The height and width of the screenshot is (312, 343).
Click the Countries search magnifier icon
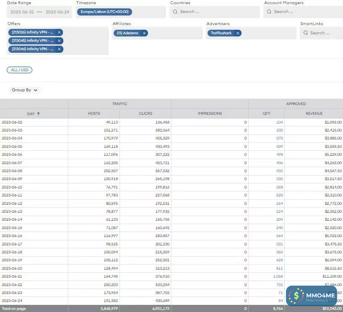pos(176,12)
